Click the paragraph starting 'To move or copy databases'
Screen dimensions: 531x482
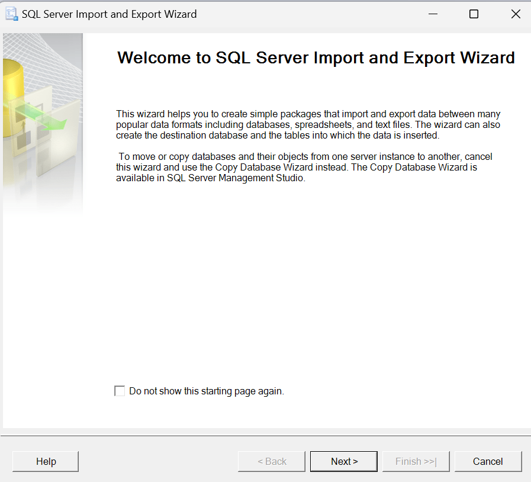coord(304,168)
